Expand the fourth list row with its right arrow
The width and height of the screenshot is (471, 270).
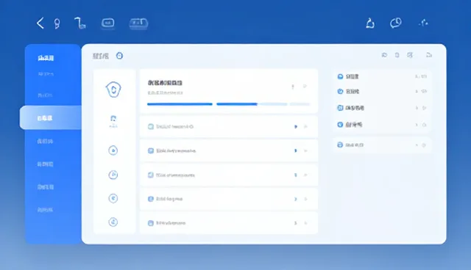pos(305,199)
